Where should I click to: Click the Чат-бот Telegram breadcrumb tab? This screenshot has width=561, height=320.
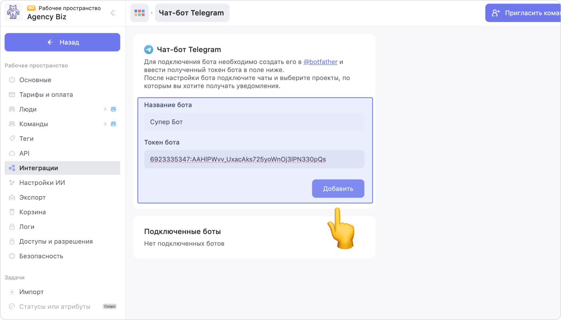click(x=192, y=13)
